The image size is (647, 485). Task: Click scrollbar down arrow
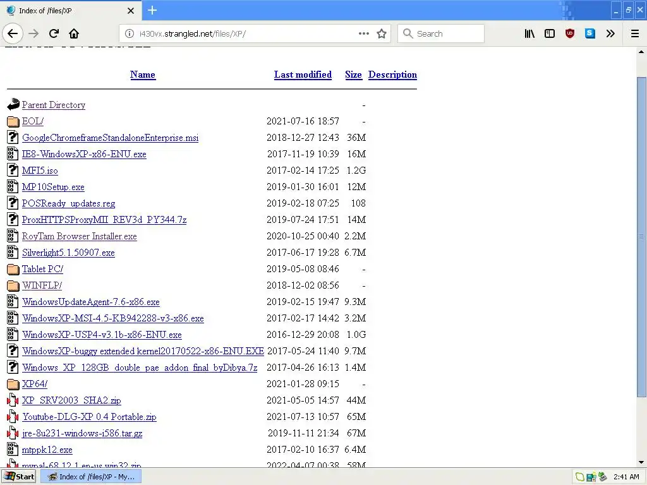click(641, 462)
